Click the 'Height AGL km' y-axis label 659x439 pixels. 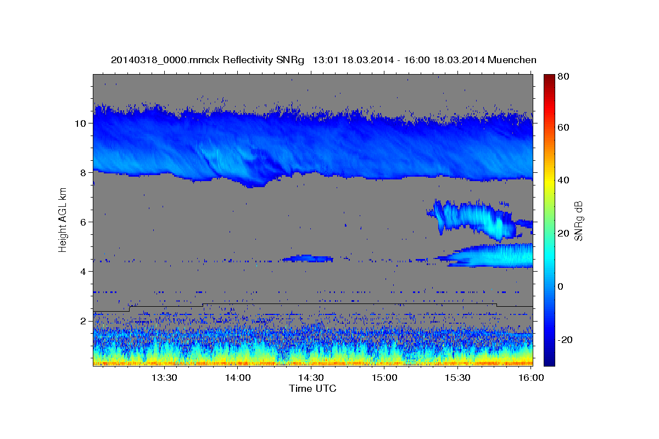[63, 221]
